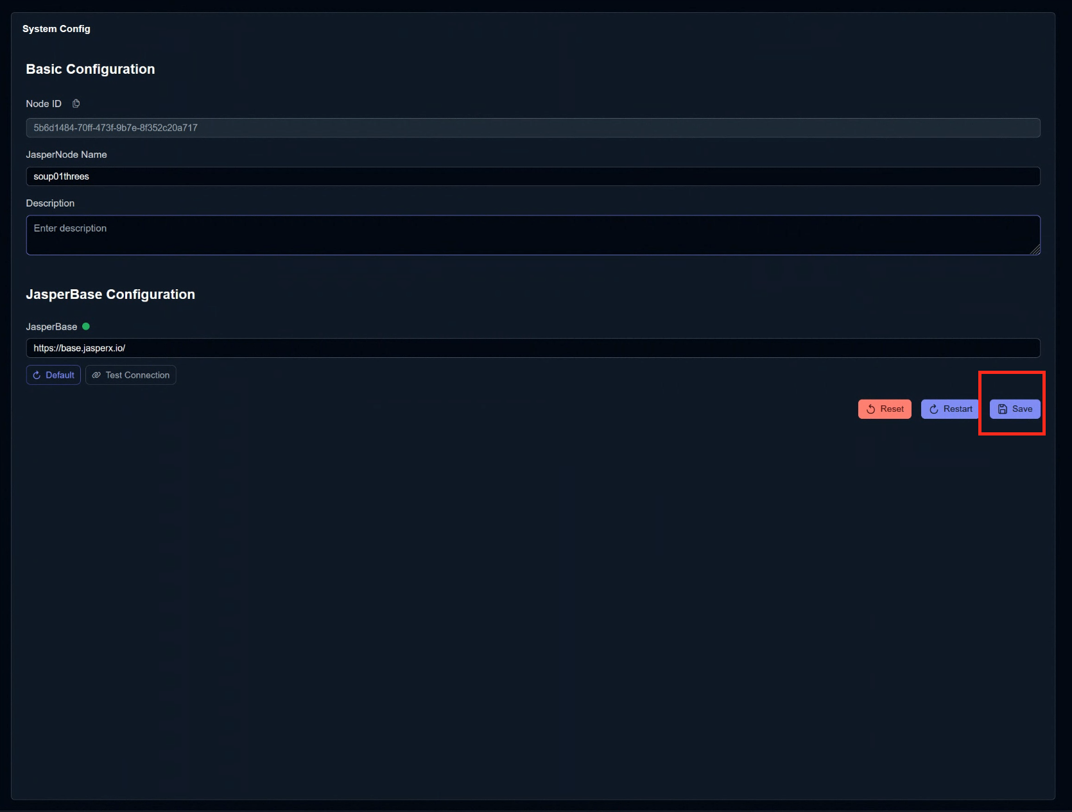This screenshot has height=812, width=1072.
Task: Save the system configuration
Action: (1015, 409)
